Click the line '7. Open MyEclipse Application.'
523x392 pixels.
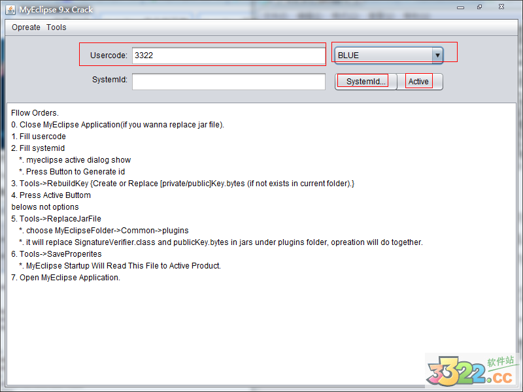[x=66, y=277]
